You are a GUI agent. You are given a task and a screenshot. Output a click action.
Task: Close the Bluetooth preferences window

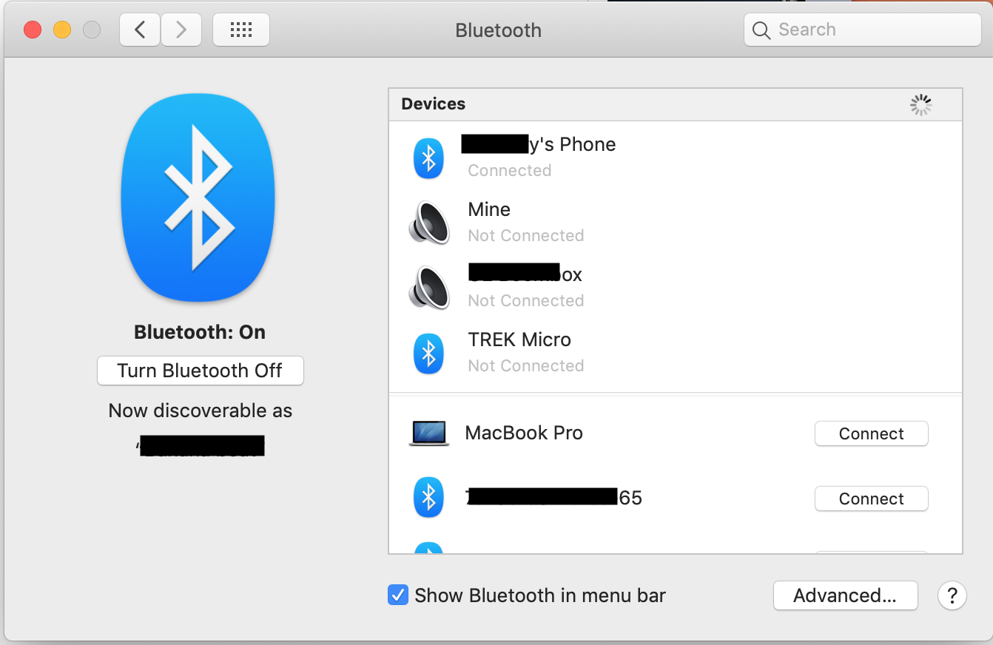coord(33,30)
